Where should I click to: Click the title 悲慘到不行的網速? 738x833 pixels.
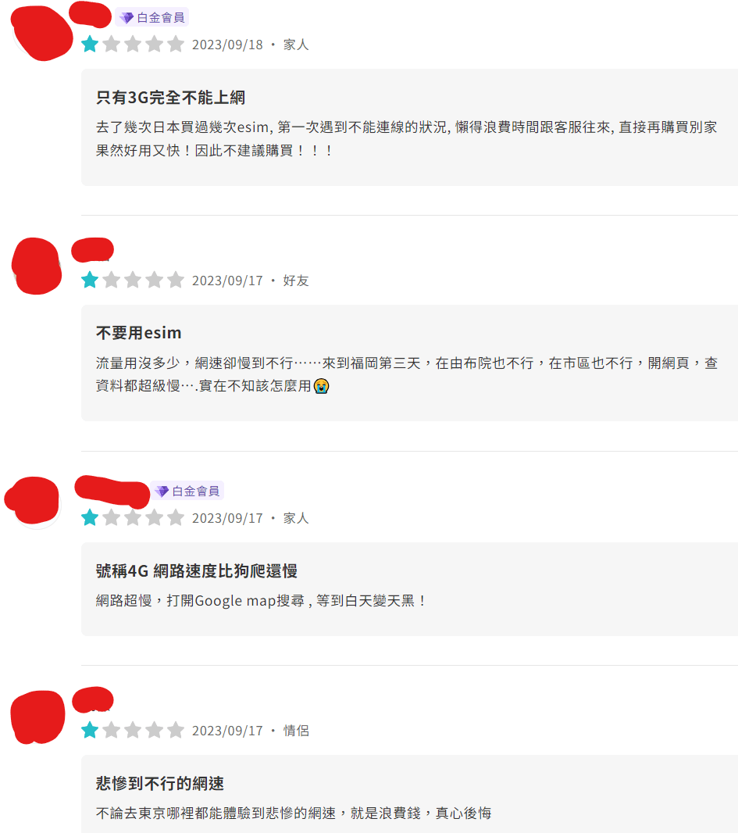coord(160,784)
